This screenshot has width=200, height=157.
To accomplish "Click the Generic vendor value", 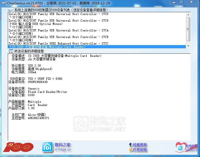I will tap(34, 88).
